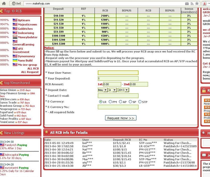Click the briefcase icon in address bar
210x177 pixels.
pos(187,3)
